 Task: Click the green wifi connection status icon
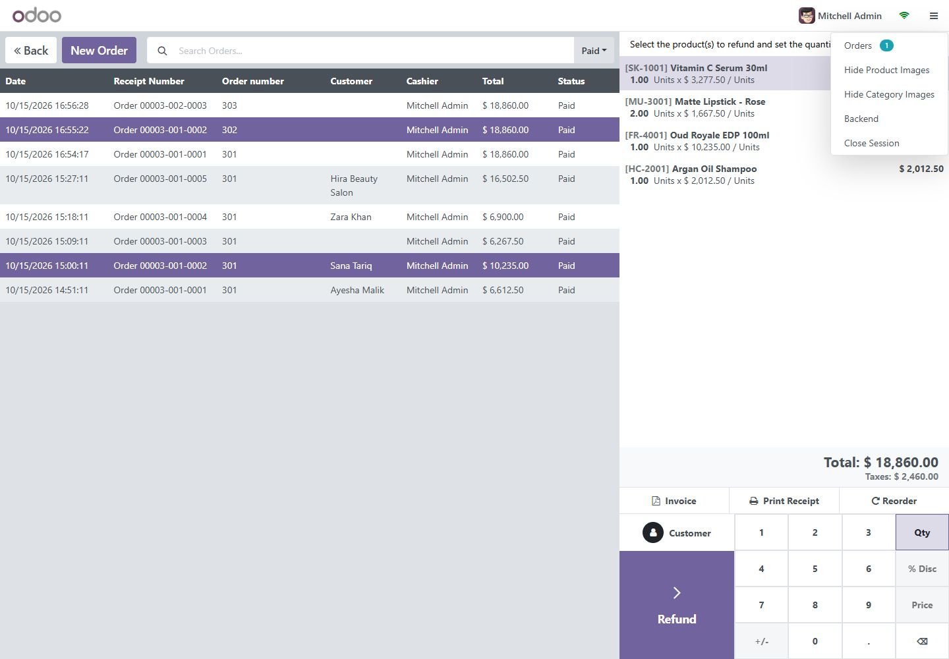tap(904, 16)
